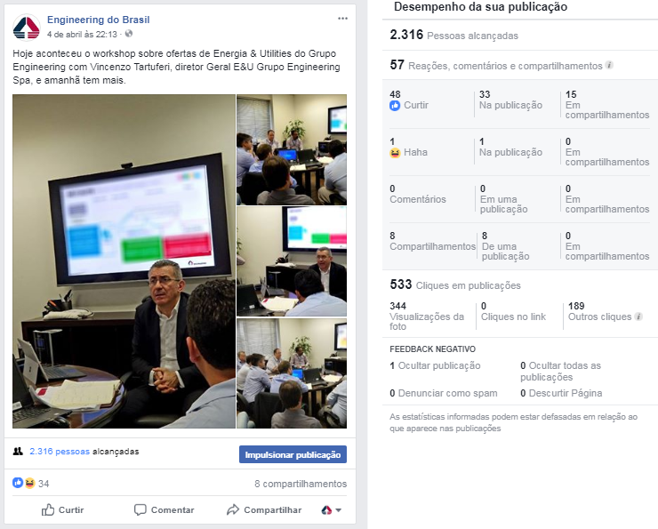The height and width of the screenshot is (529, 658).
Task: Click the Engineering do Brasil profile logo
Action: click(27, 28)
